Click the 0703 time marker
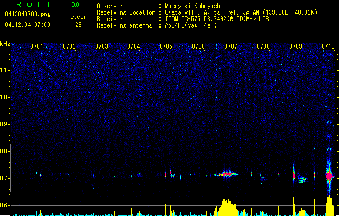340x216 pixels. tap(102, 46)
